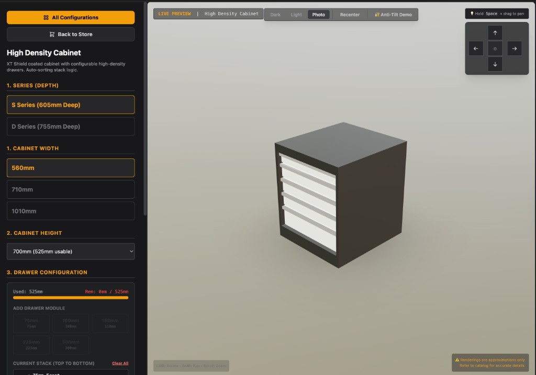Select the Photo preview mode
This screenshot has width=536, height=375.
tap(318, 15)
